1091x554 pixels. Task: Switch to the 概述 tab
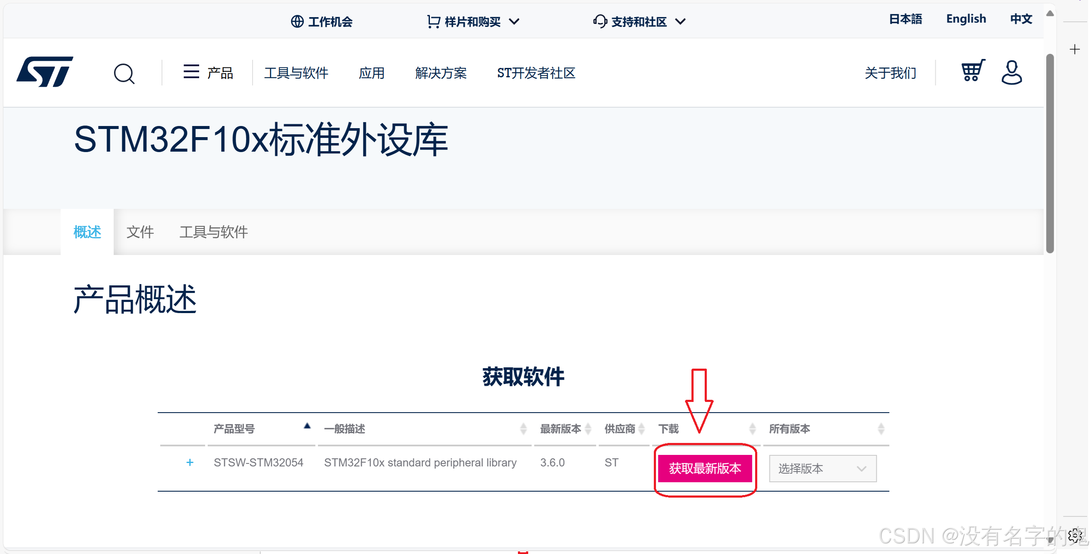tap(87, 232)
